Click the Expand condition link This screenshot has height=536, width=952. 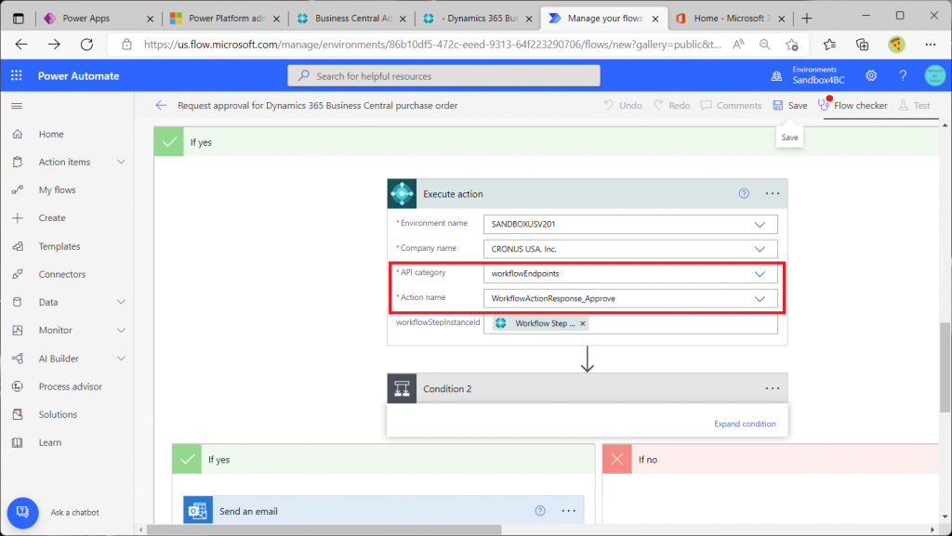click(745, 424)
